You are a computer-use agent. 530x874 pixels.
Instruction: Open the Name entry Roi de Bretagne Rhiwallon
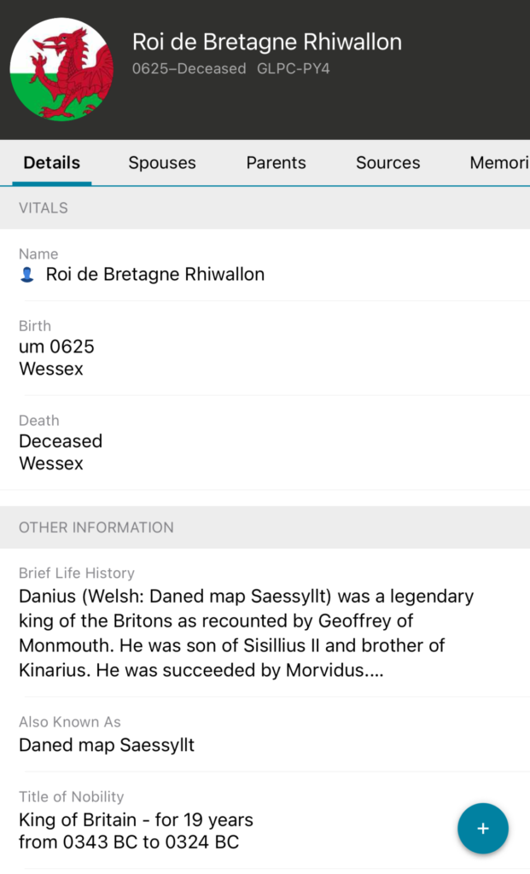[154, 275]
